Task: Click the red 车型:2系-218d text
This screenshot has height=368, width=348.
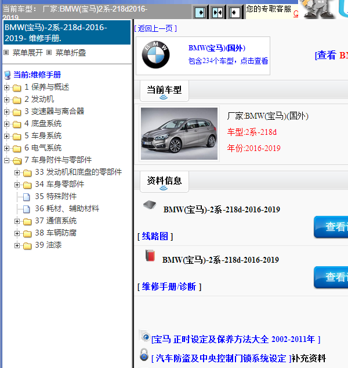Action: 252,133
